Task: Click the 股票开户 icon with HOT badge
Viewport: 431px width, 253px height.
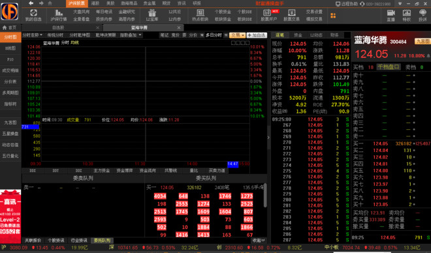Action: 267,12
